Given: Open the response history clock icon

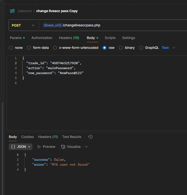Looking at the screenshot, I should tap(90, 137).
